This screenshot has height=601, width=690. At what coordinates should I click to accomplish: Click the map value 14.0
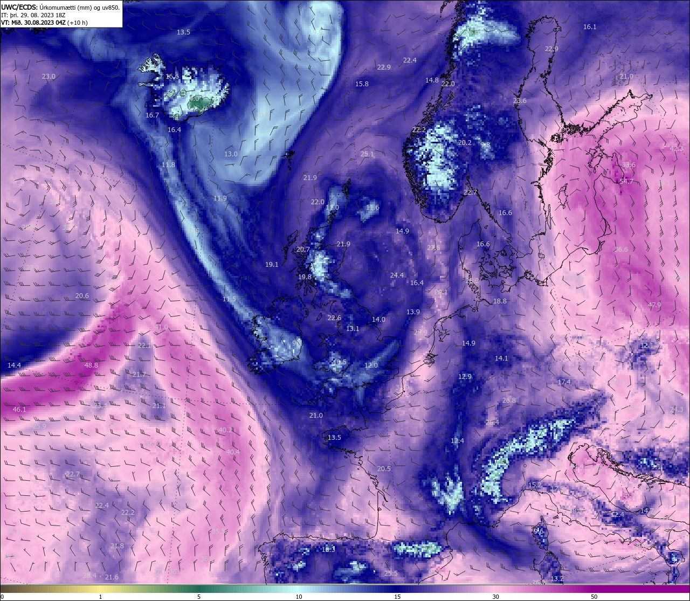[x=378, y=320]
